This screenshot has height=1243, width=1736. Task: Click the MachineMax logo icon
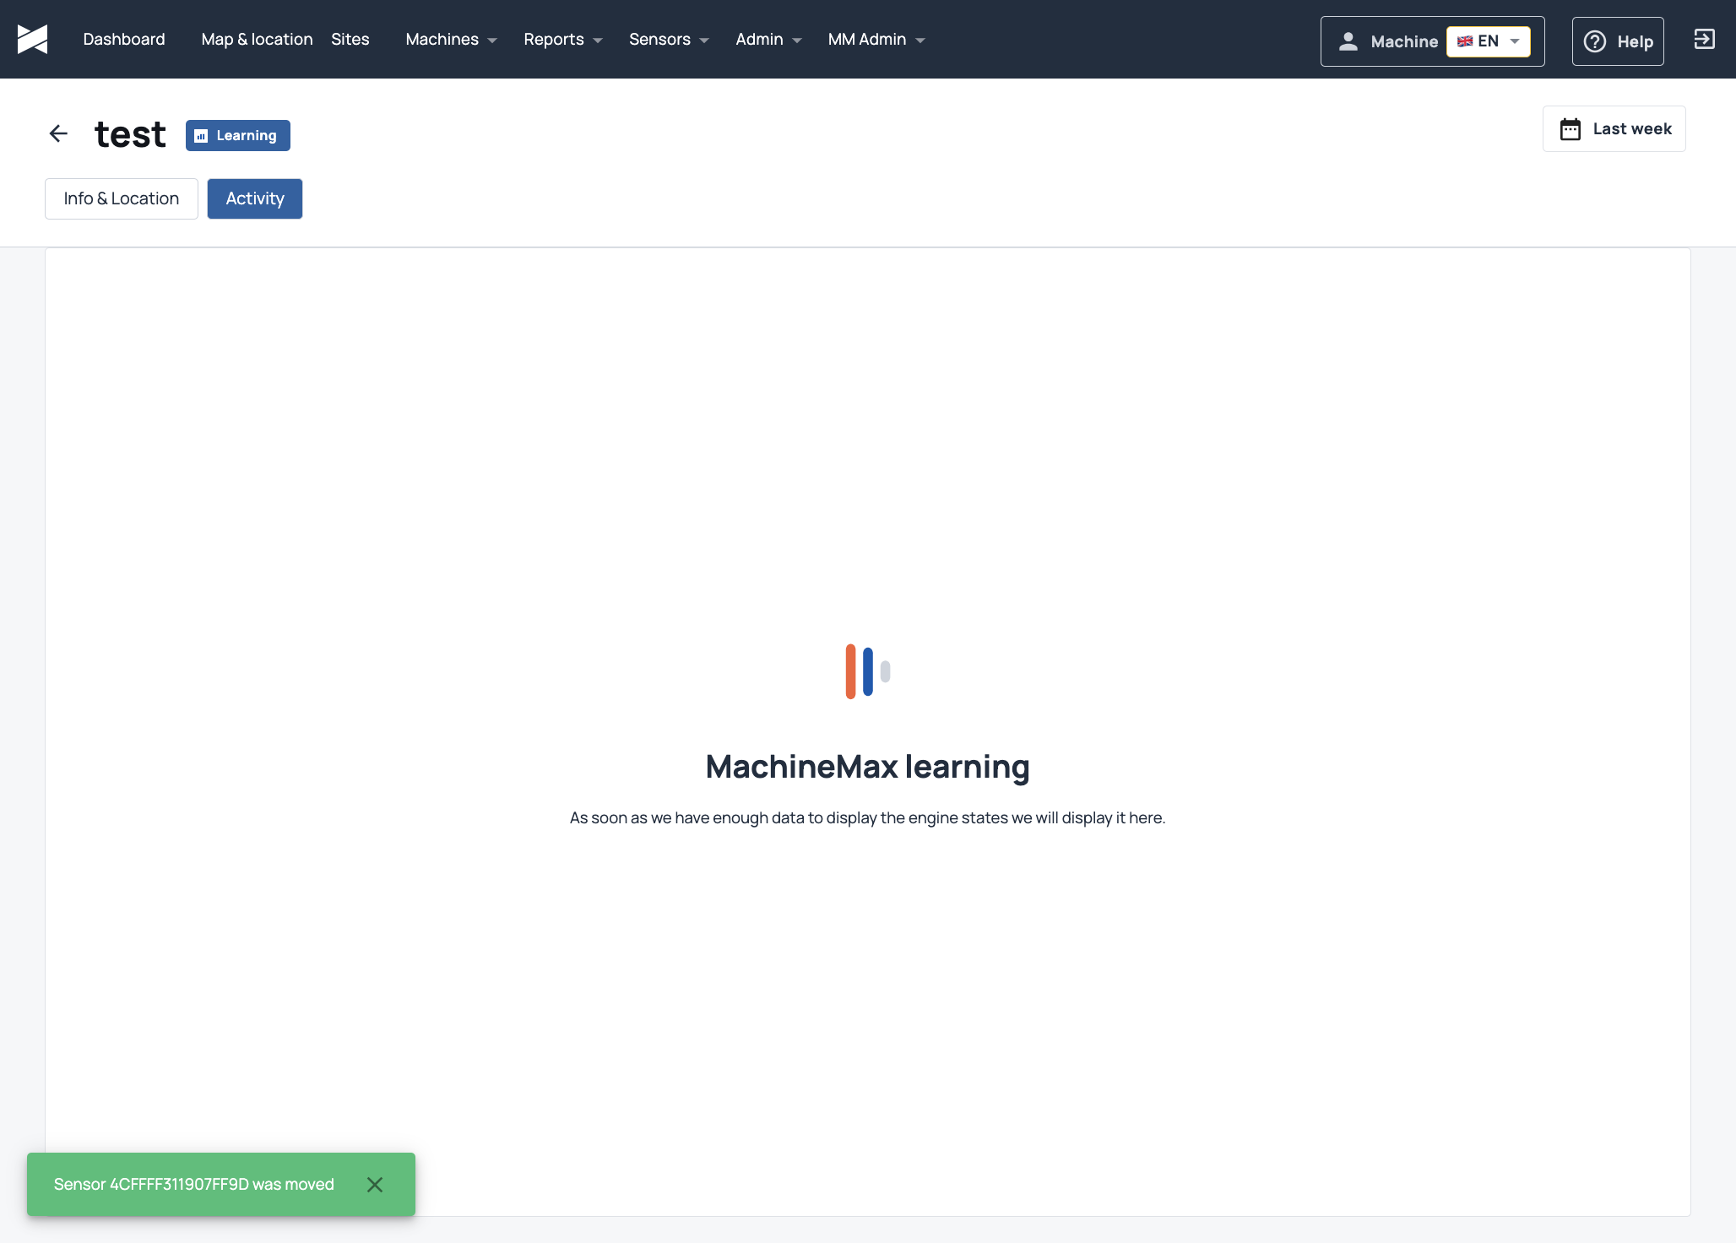32,39
